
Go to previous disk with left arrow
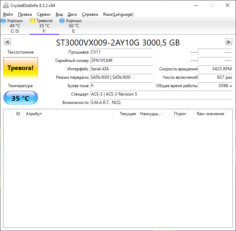[x=7, y=42]
